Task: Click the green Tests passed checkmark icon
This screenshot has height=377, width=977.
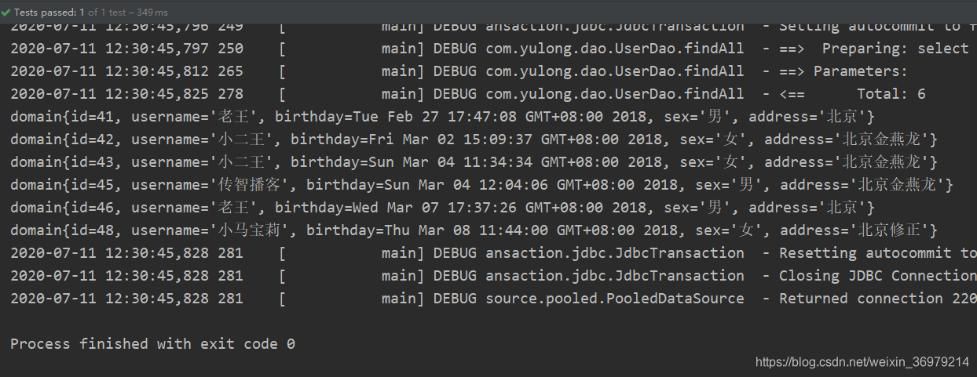Action: coord(6,12)
